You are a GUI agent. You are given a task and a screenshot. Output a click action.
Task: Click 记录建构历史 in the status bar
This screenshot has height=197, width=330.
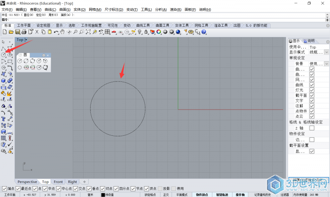(x=262, y=195)
